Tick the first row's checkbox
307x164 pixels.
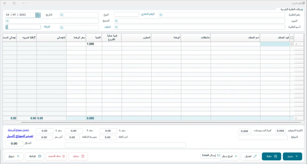(x=292, y=44)
